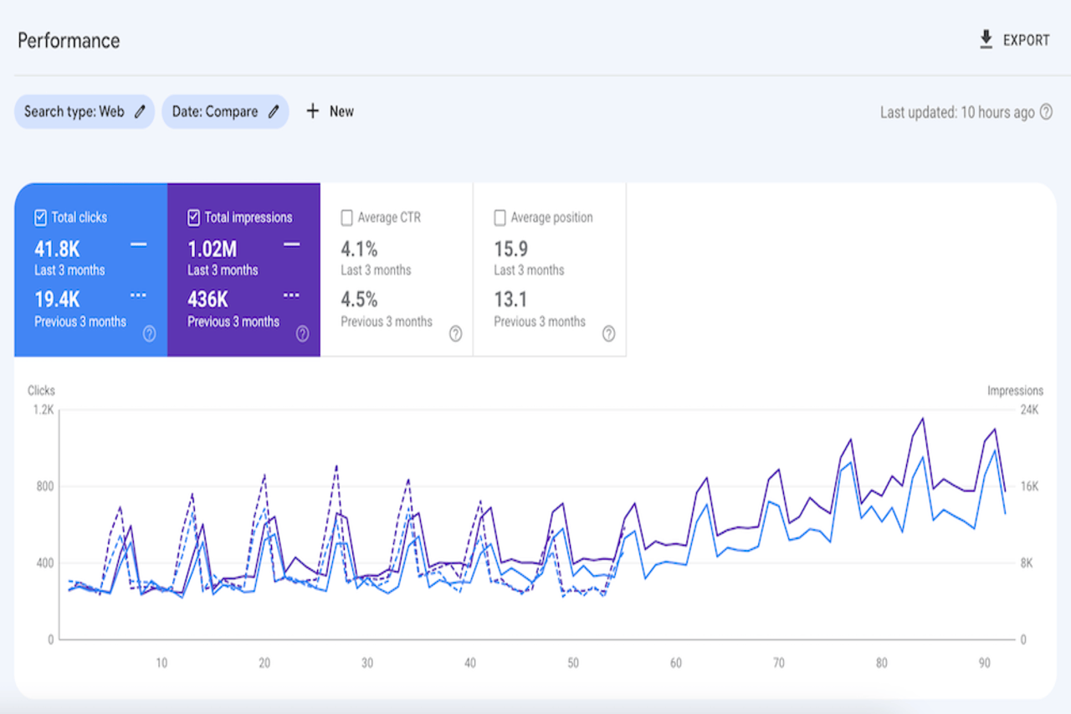Select the 41.8K clicks value in card

57,249
